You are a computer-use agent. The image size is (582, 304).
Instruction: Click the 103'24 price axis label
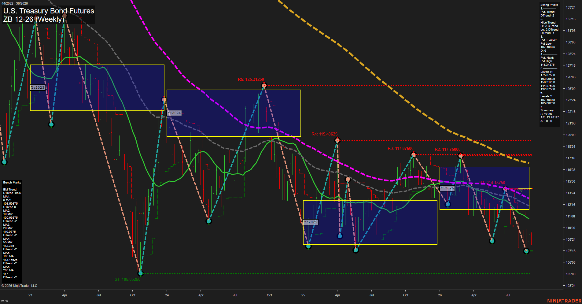(x=571, y=286)
